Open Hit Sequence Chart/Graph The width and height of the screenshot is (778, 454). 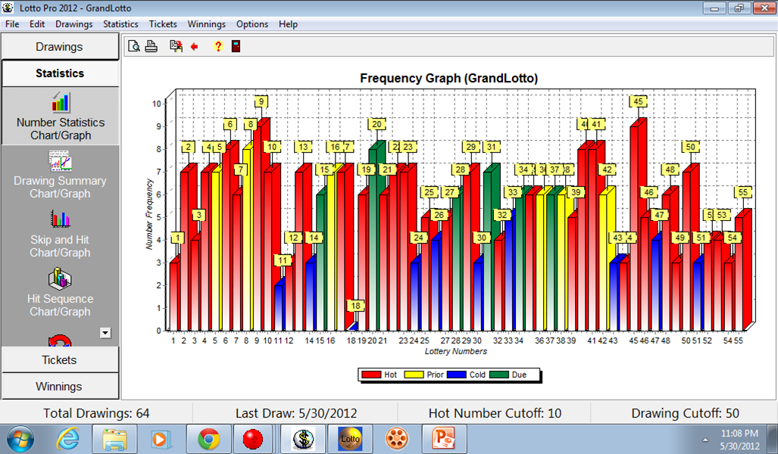coord(60,292)
